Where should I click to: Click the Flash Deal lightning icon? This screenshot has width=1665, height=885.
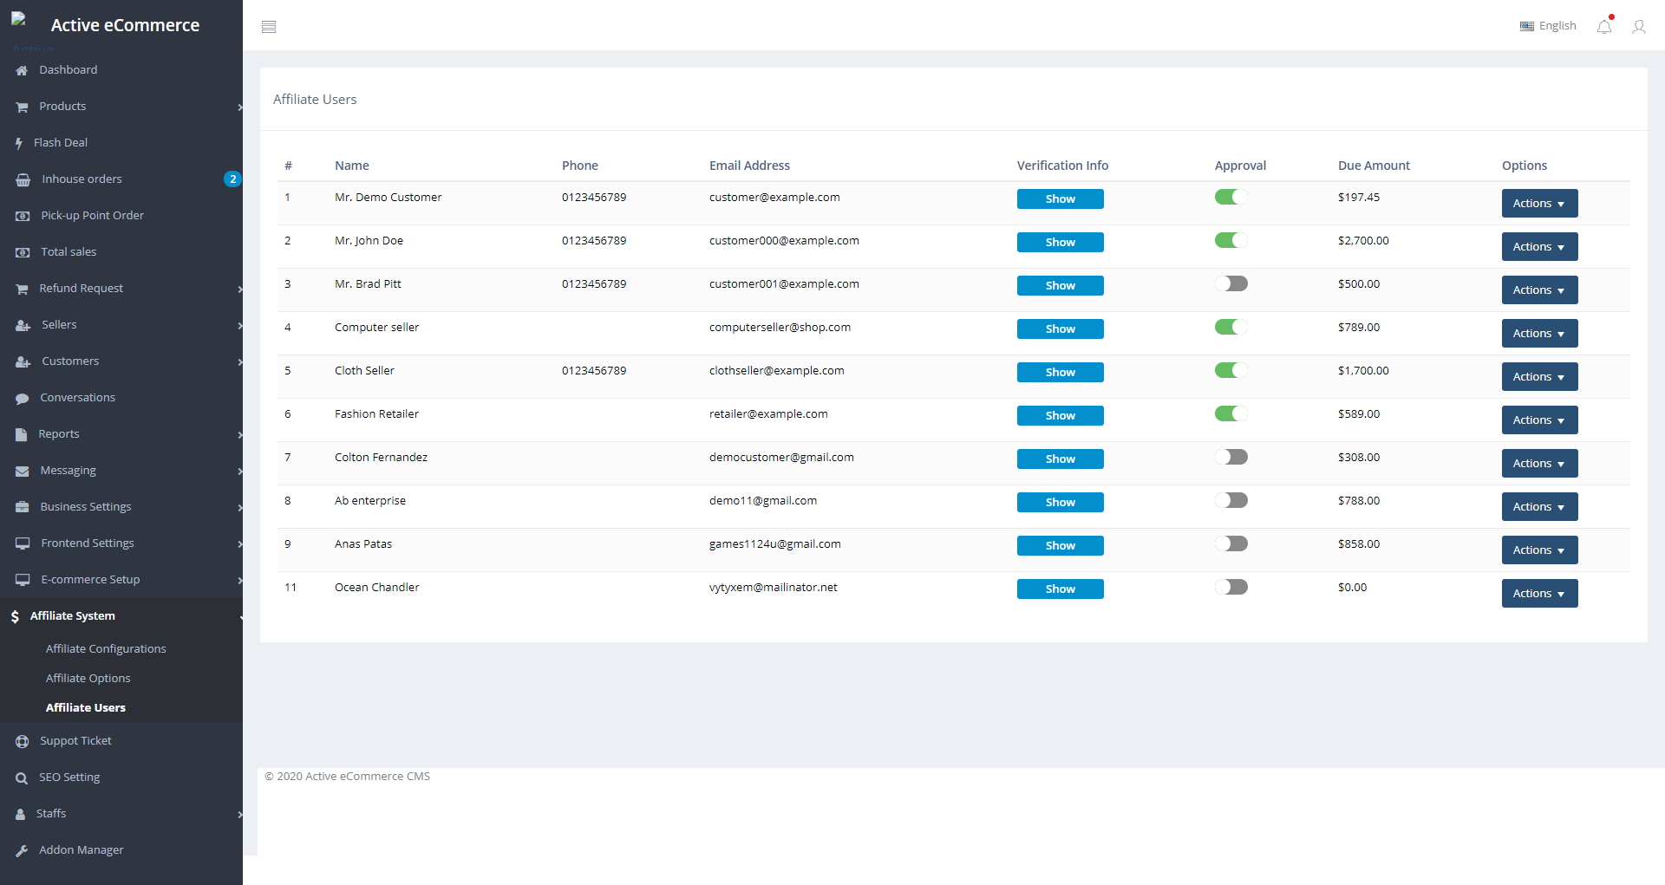click(19, 143)
